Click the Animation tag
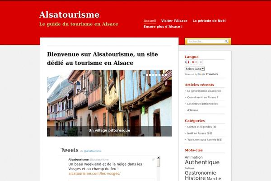Screen dimensions: 271x181 (x=194, y=157)
